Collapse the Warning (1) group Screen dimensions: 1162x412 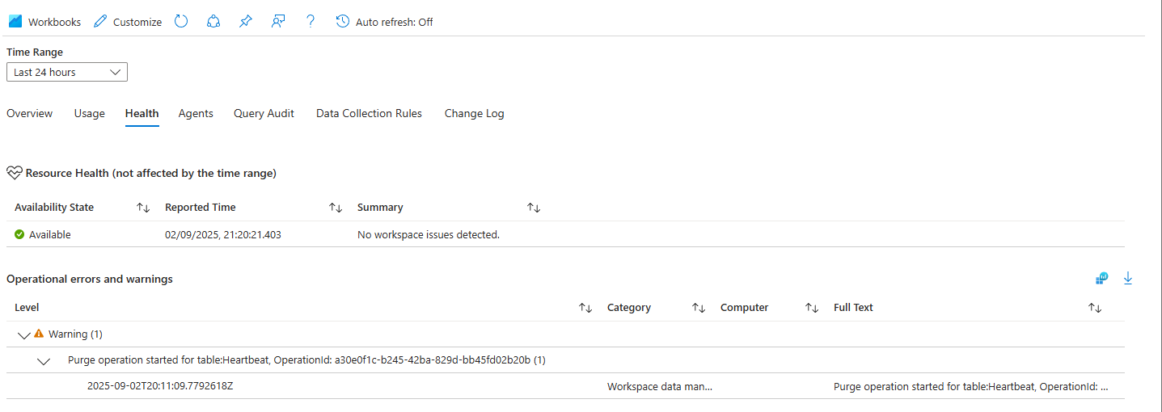click(x=23, y=334)
